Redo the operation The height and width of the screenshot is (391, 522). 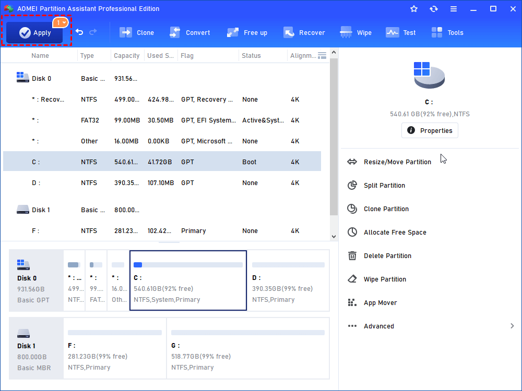93,32
